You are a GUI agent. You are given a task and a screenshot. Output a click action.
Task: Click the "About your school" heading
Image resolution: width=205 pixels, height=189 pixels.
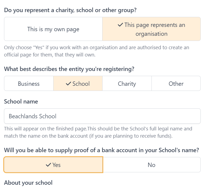(x=28, y=183)
